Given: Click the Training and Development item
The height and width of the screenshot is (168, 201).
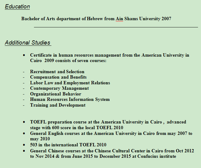Looking at the screenshot, I should [x=58, y=105].
